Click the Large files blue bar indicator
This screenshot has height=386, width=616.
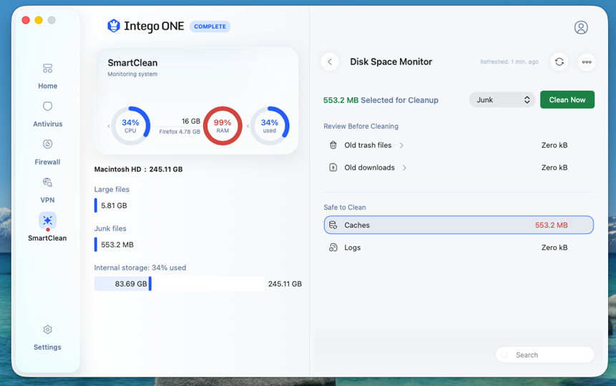pyautogui.click(x=95, y=205)
